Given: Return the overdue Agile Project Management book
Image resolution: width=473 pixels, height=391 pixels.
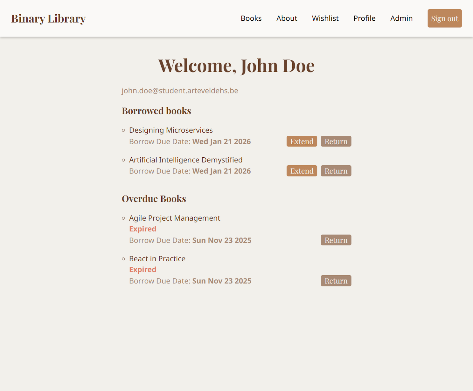Looking at the screenshot, I should click(x=336, y=240).
